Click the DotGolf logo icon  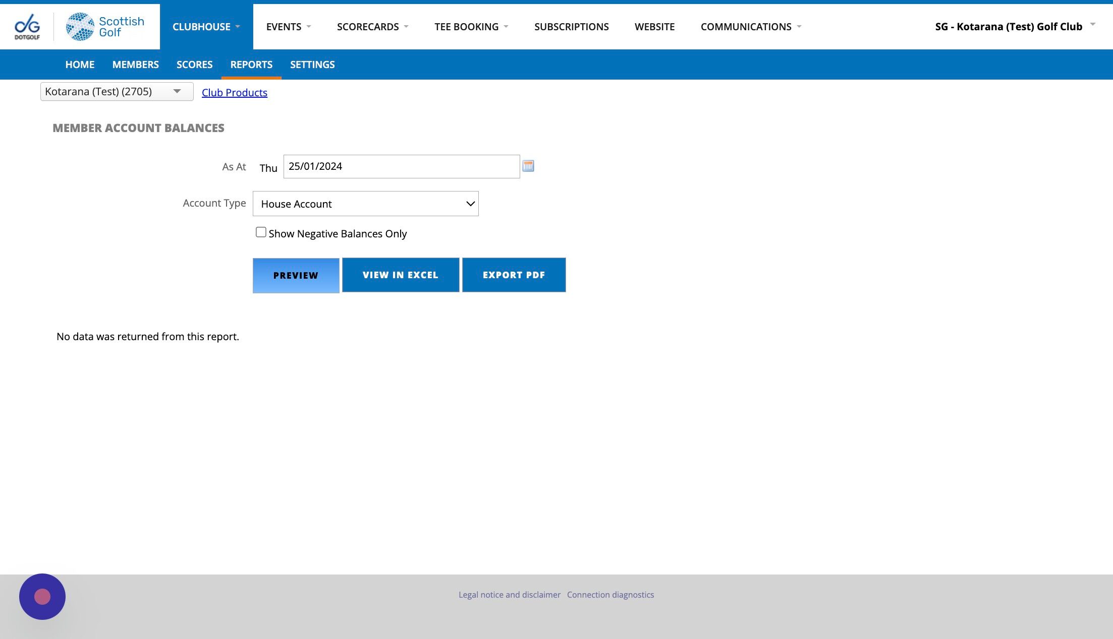pyautogui.click(x=27, y=27)
